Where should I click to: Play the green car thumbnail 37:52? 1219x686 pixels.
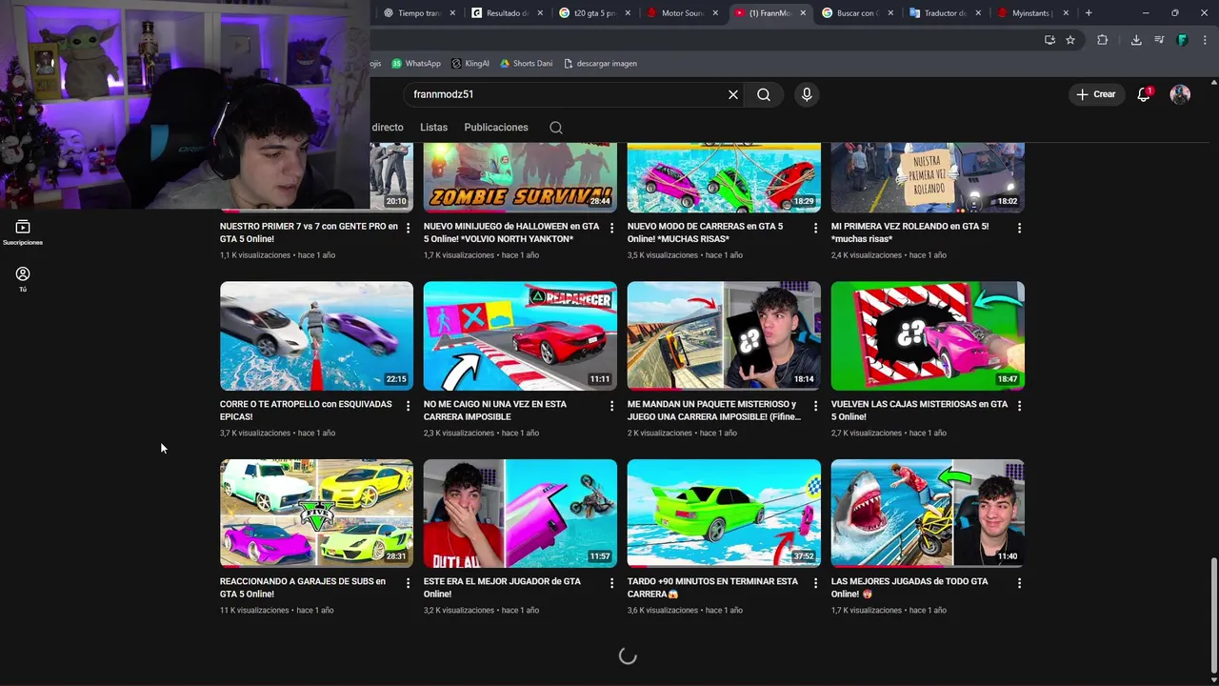[x=724, y=514]
